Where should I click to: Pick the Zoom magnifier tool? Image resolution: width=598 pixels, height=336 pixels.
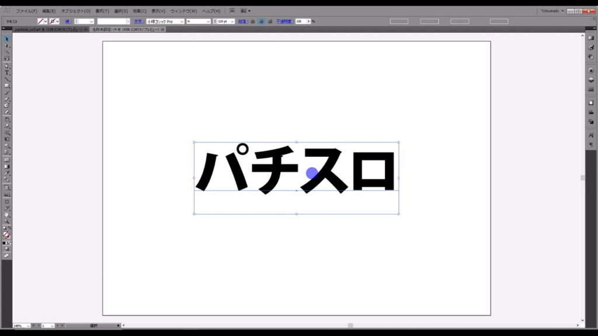[7, 221]
